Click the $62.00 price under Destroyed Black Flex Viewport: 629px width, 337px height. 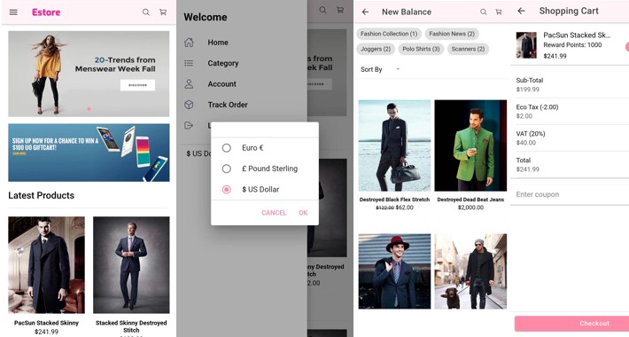point(404,208)
